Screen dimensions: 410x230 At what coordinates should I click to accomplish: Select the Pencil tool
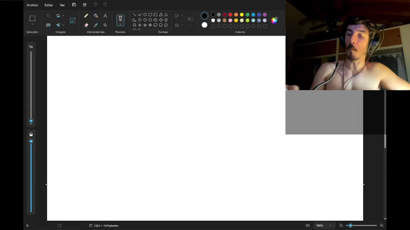[x=86, y=16]
